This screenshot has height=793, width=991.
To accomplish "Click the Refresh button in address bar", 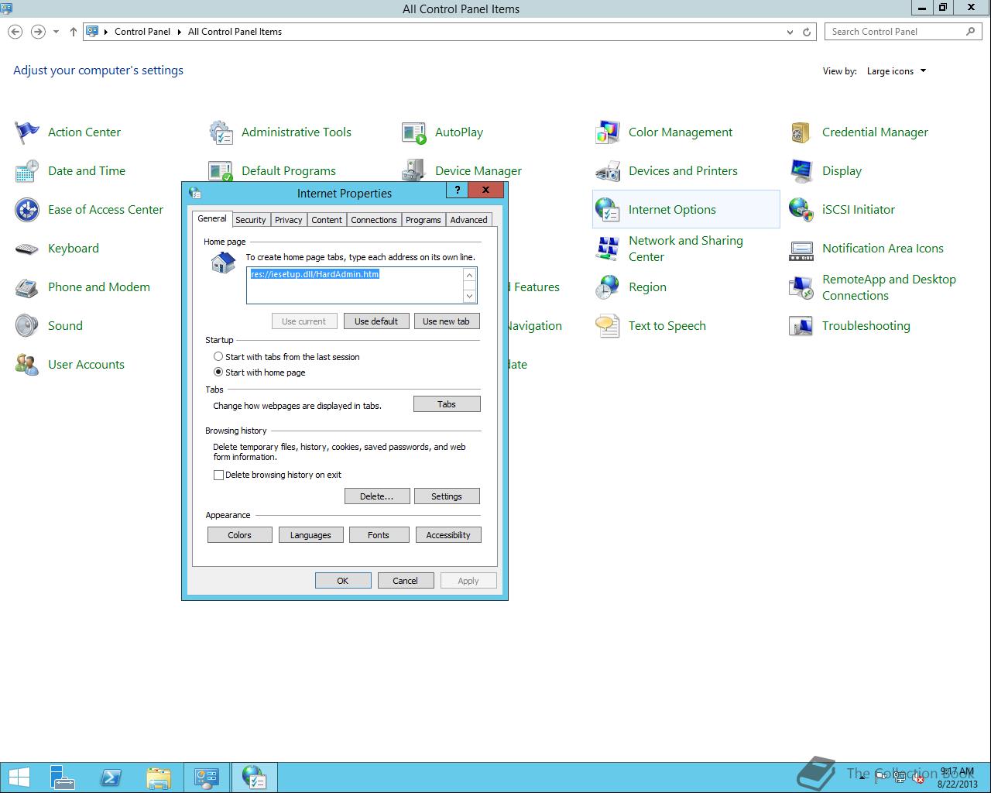I will pos(807,32).
